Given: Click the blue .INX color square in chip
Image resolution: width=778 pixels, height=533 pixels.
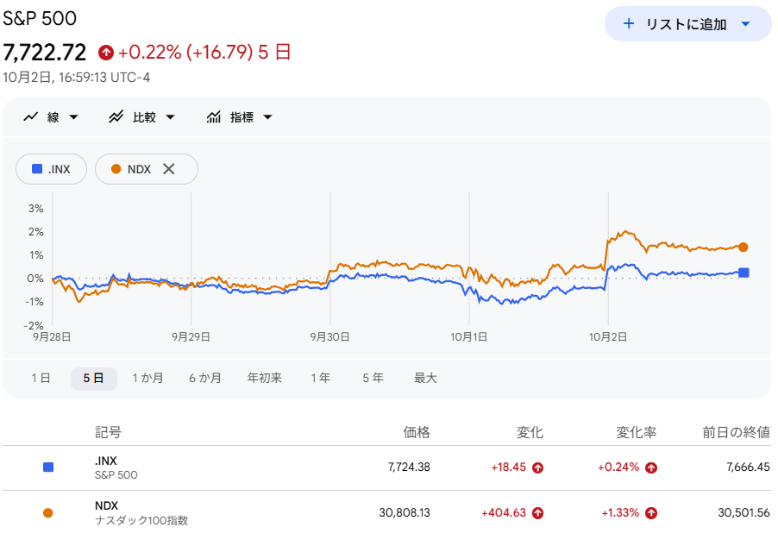Looking at the screenshot, I should point(37,169).
